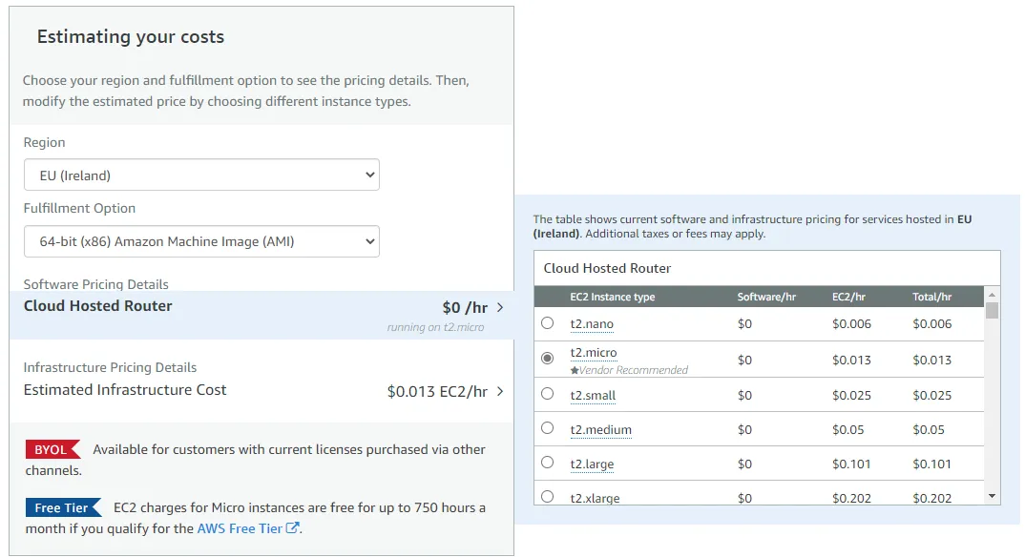Click the Total/hr column header
The width and height of the screenshot is (1025, 557).
[932, 297]
